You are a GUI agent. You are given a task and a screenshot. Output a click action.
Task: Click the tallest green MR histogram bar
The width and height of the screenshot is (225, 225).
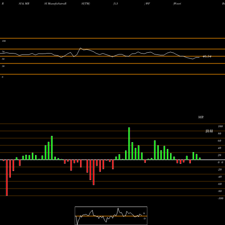[129, 144]
